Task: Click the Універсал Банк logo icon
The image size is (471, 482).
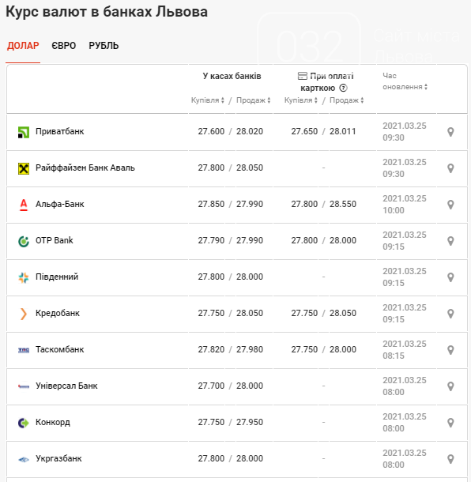Action: coord(24,386)
